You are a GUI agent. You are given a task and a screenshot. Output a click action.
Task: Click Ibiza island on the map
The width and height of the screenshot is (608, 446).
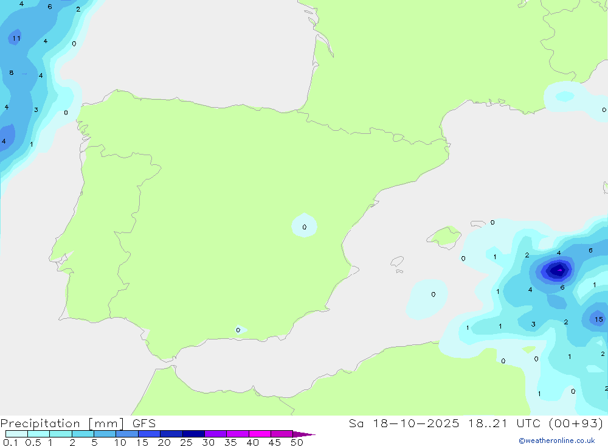(x=397, y=262)
